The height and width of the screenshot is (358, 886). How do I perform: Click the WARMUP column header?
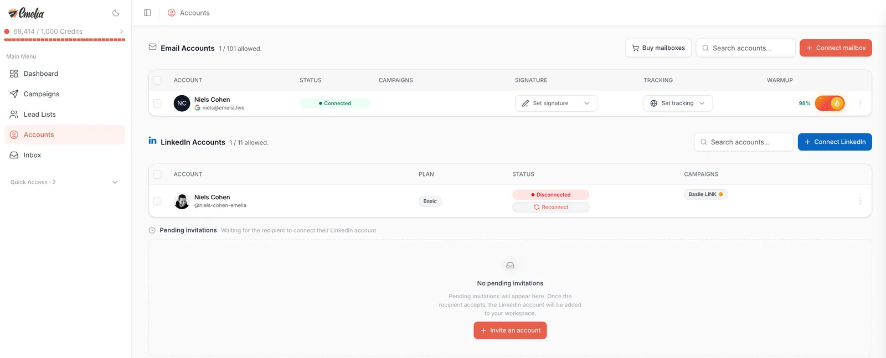click(780, 80)
